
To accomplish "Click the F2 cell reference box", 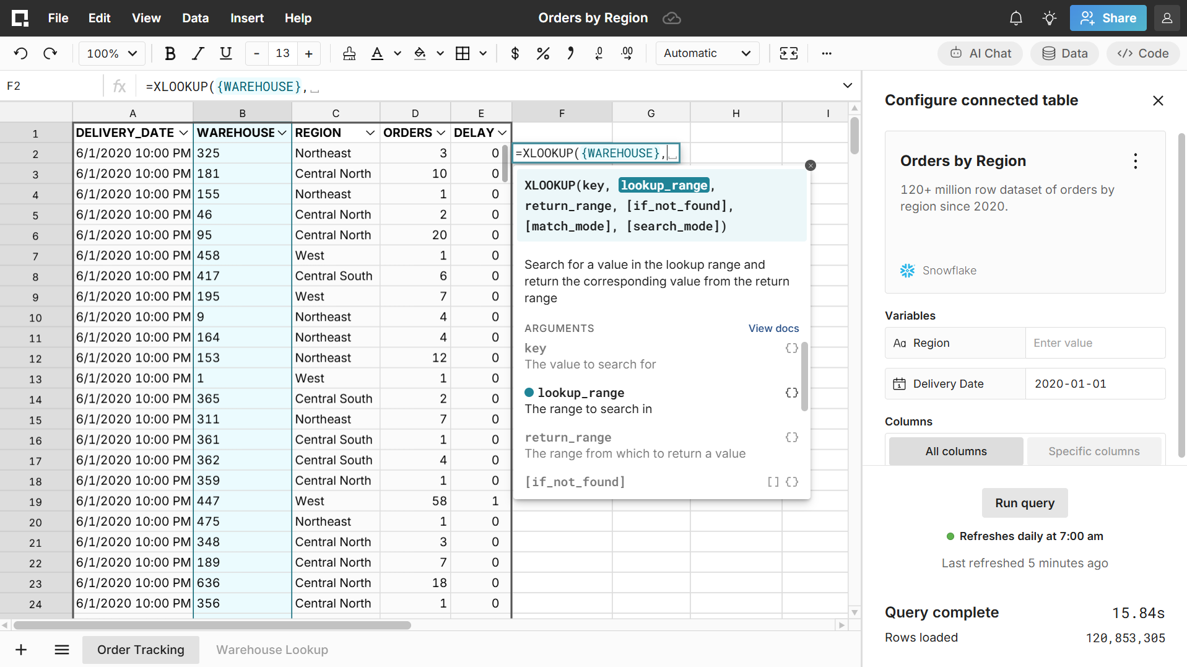I will (x=53, y=86).
